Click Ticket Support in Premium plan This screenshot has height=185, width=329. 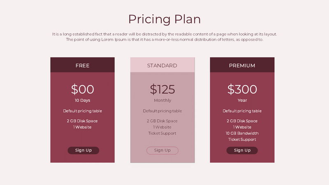[242, 139]
